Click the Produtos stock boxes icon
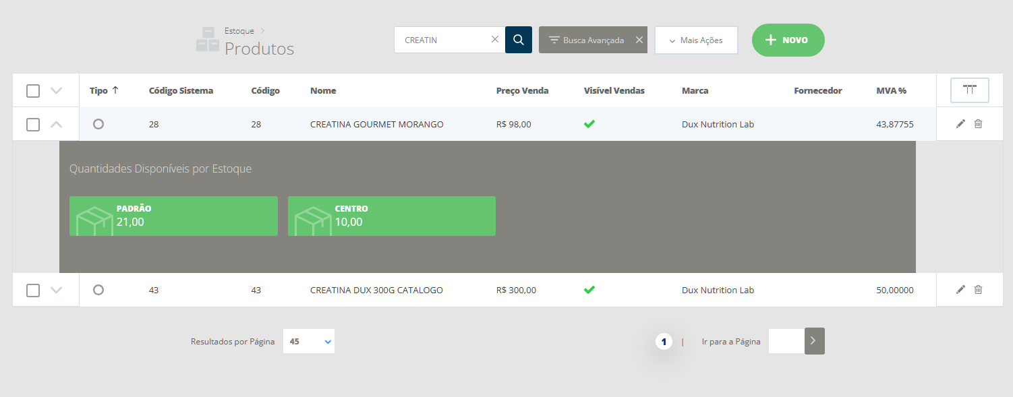Screen dimensions: 1013x397 (x=208, y=40)
